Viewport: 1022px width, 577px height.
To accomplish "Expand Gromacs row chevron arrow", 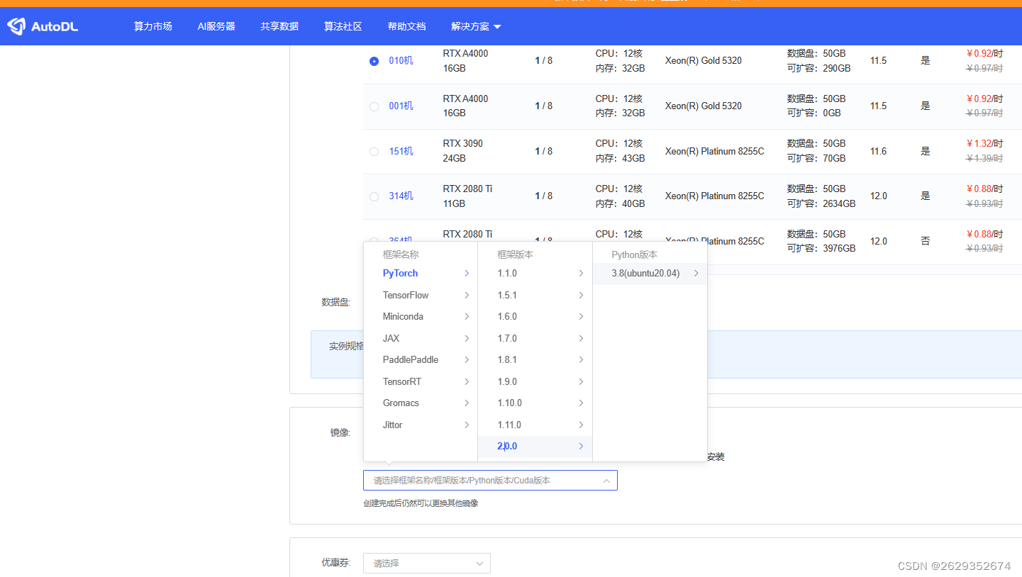I will (467, 403).
